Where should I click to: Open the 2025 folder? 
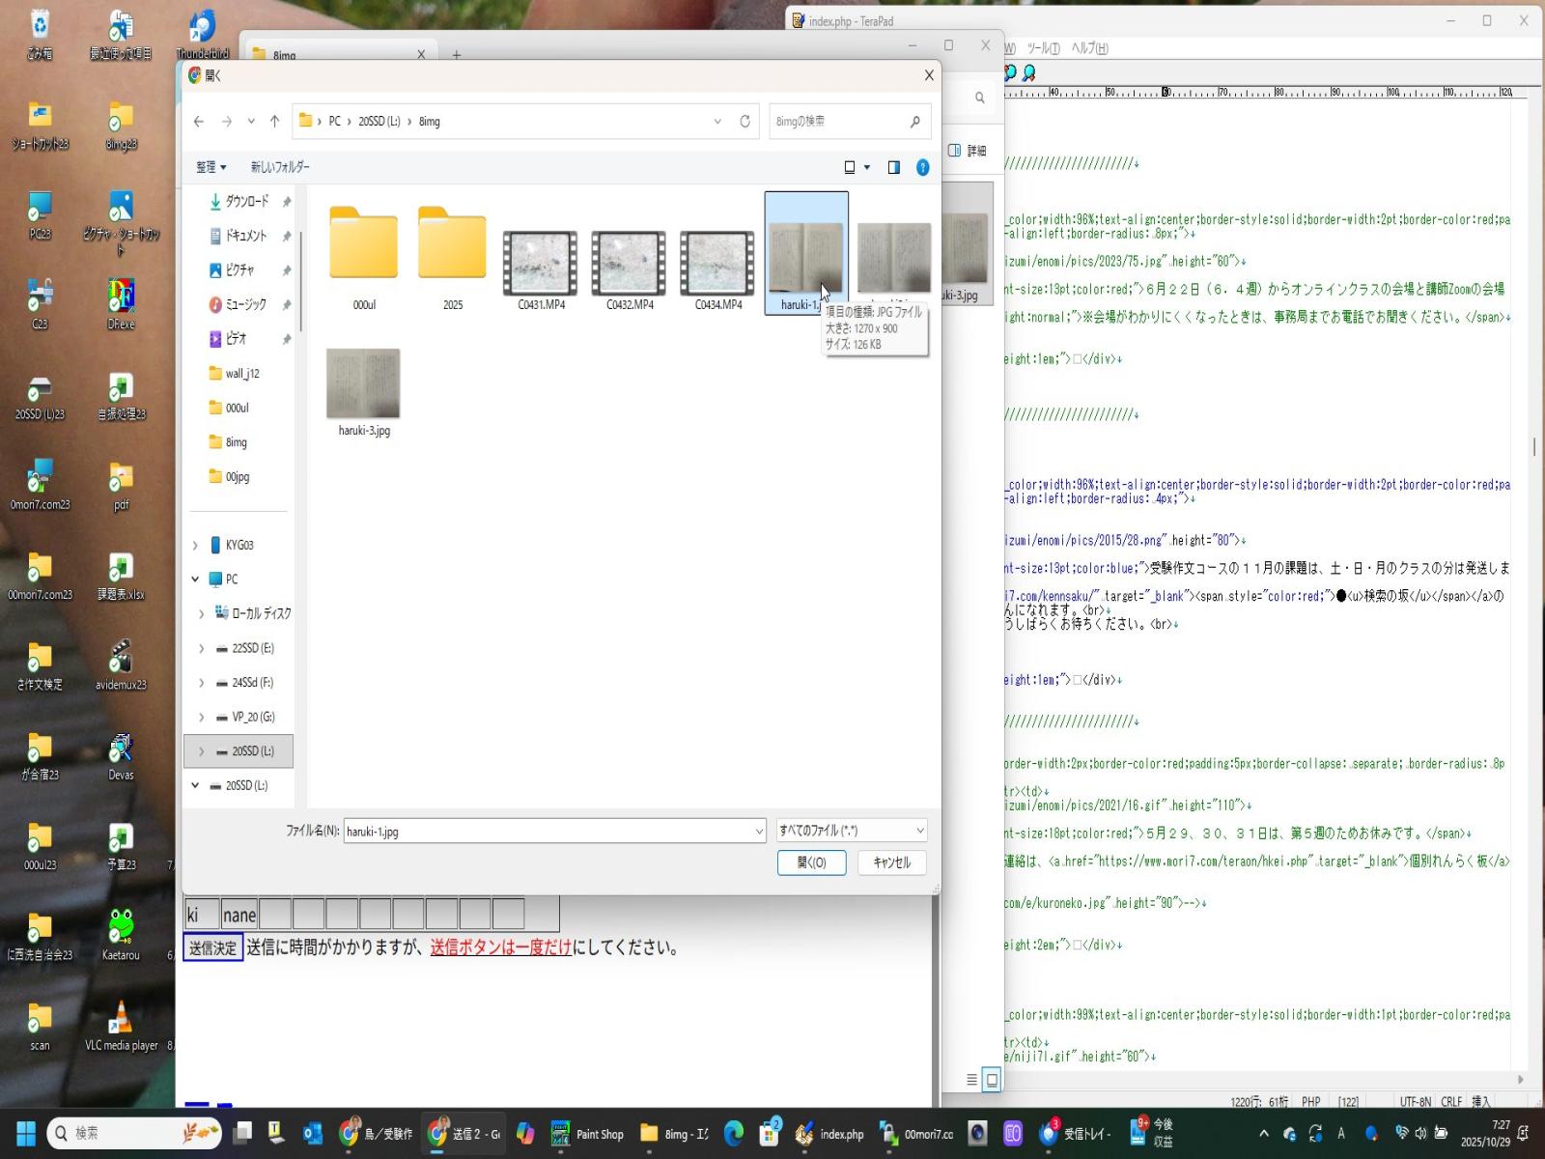(452, 246)
